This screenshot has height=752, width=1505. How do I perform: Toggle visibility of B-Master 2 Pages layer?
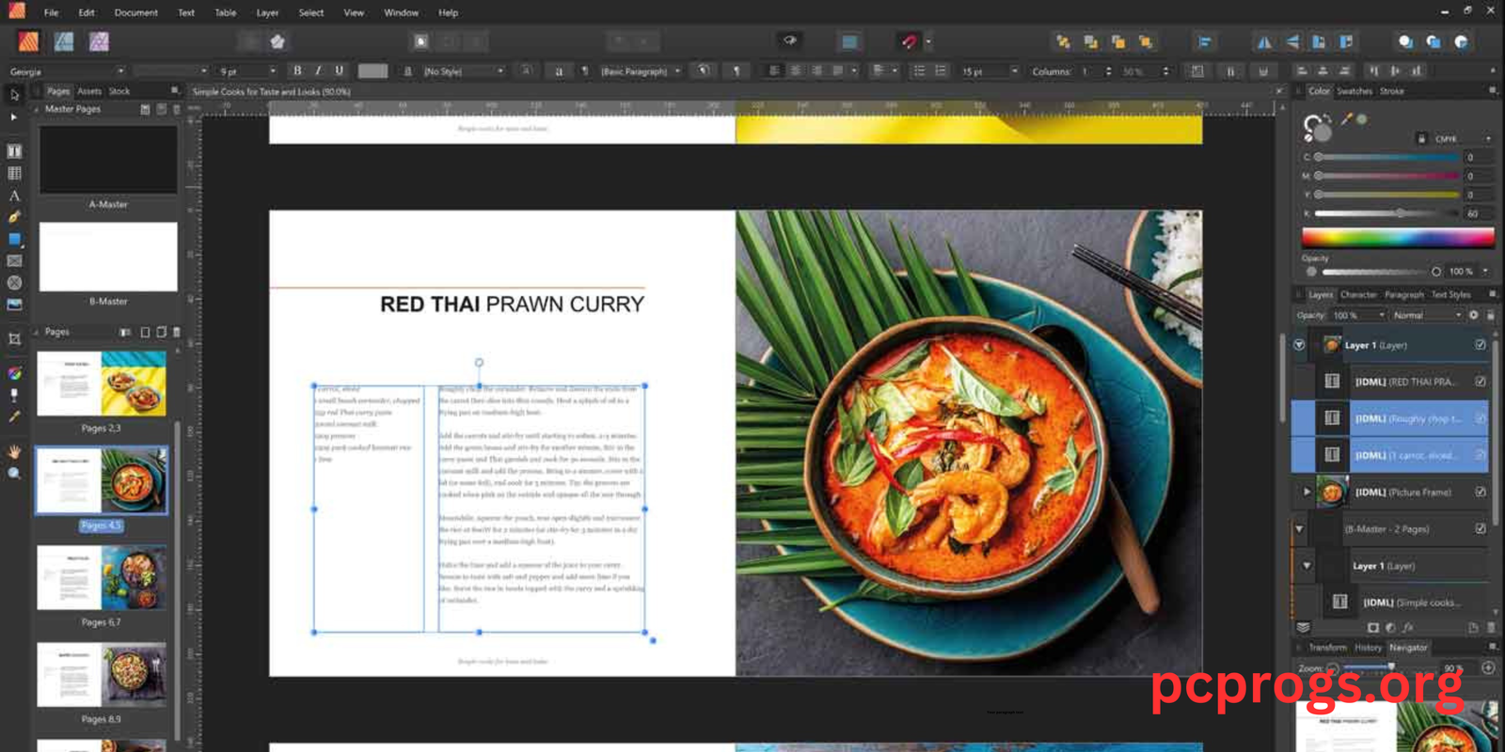point(1481,529)
